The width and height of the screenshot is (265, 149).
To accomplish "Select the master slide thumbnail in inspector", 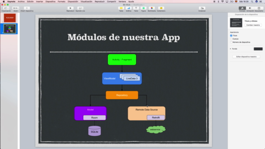I will [x=236, y=23].
